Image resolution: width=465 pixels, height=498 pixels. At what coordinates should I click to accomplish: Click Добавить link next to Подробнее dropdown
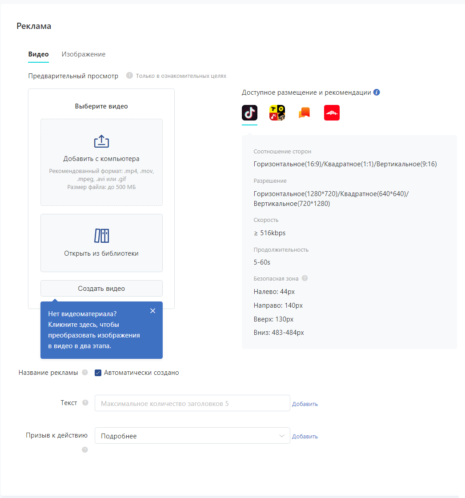[305, 437]
